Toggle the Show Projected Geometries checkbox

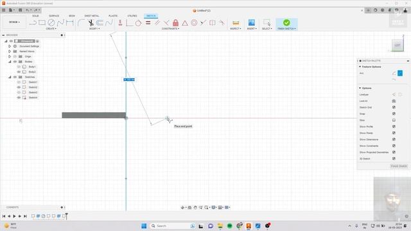click(394, 152)
